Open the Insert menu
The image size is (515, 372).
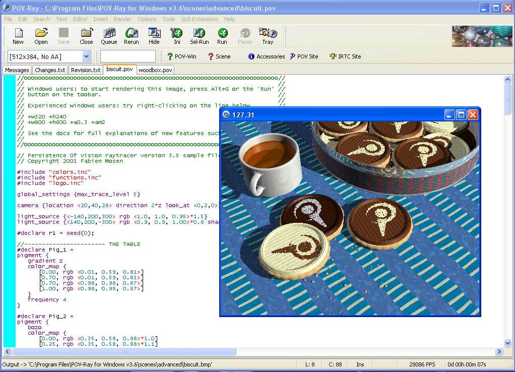(x=100, y=19)
